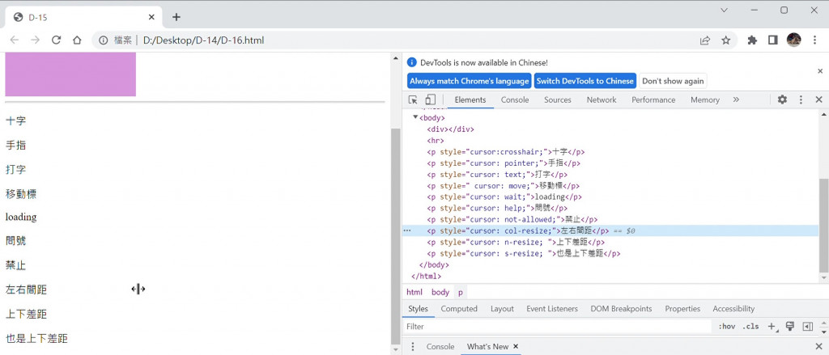Screen dimensions: 829x355
Task: Open the tab search chevron
Action: pyautogui.click(x=725, y=10)
